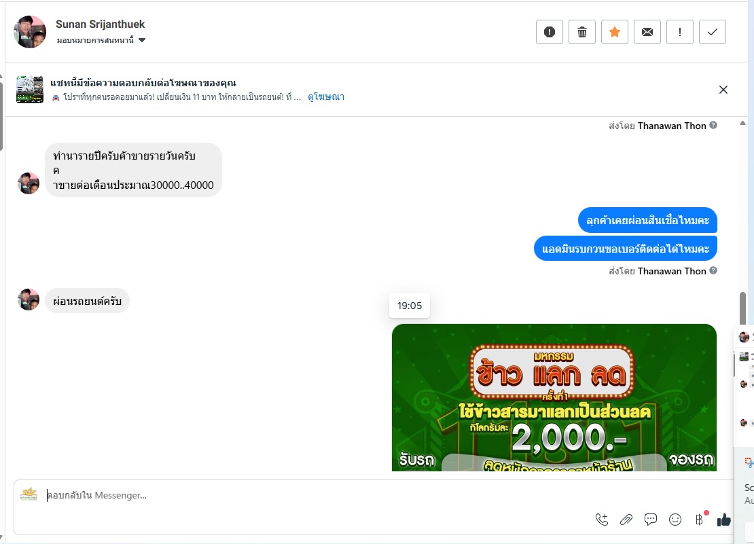Attach a file with paperclip icon

[x=626, y=520]
